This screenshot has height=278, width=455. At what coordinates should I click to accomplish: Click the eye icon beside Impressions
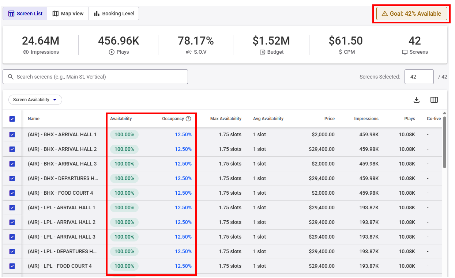click(x=26, y=52)
